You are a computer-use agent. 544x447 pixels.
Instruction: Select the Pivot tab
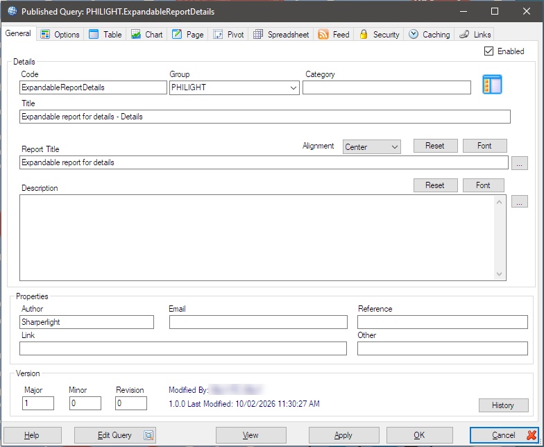pos(228,35)
